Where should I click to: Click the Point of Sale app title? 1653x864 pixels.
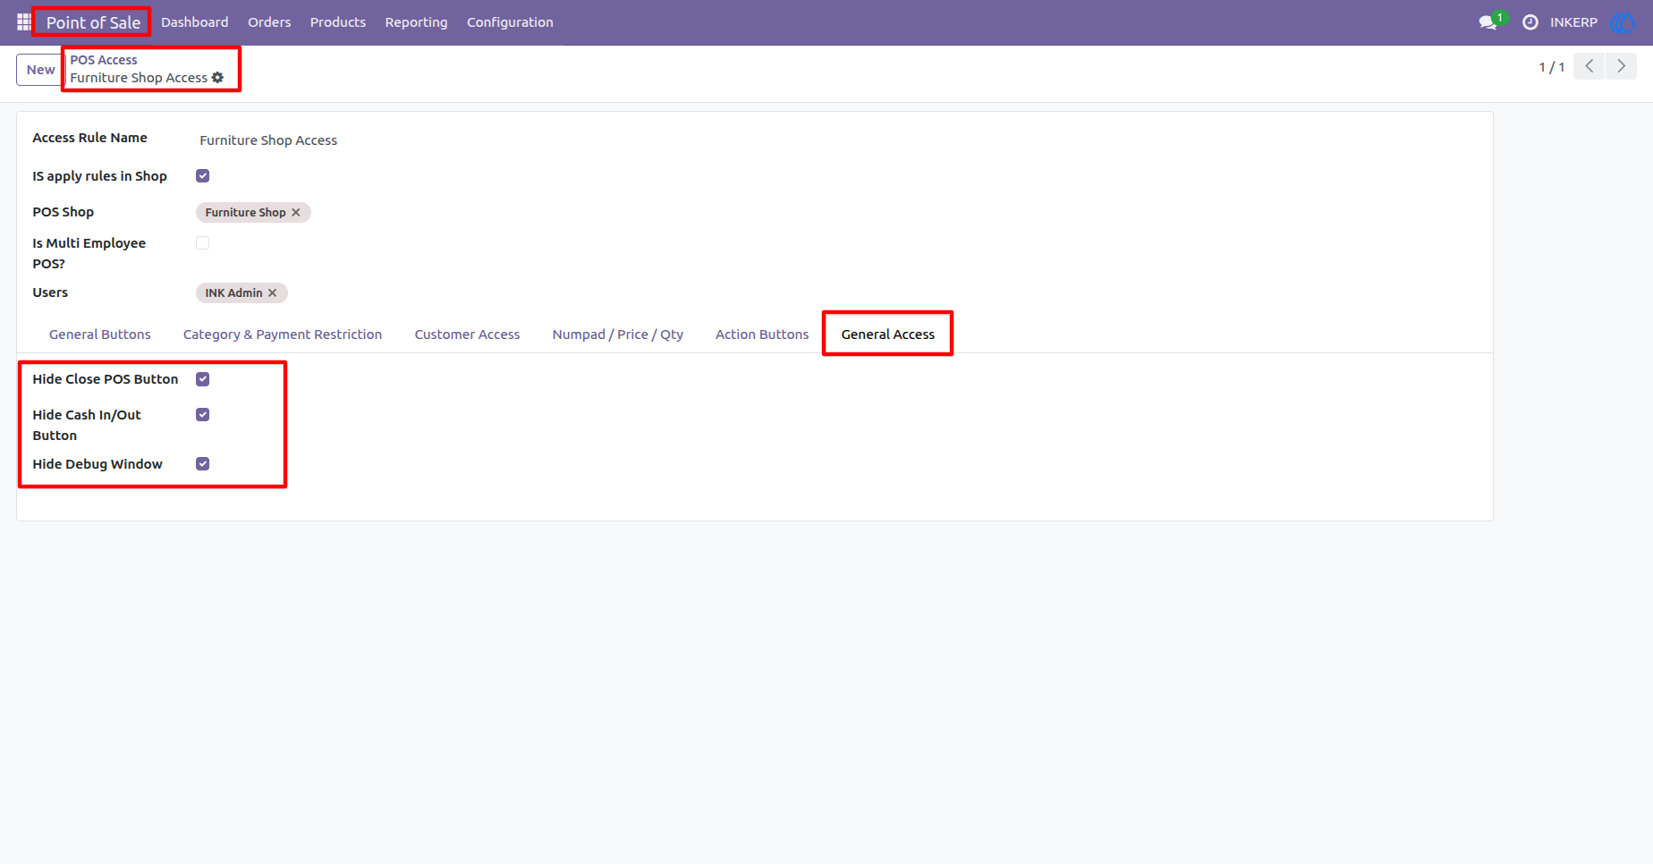coord(93,22)
